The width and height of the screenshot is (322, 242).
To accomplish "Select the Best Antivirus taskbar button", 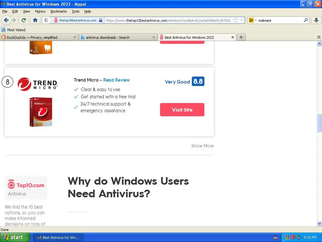I will pyautogui.click(x=58, y=238).
